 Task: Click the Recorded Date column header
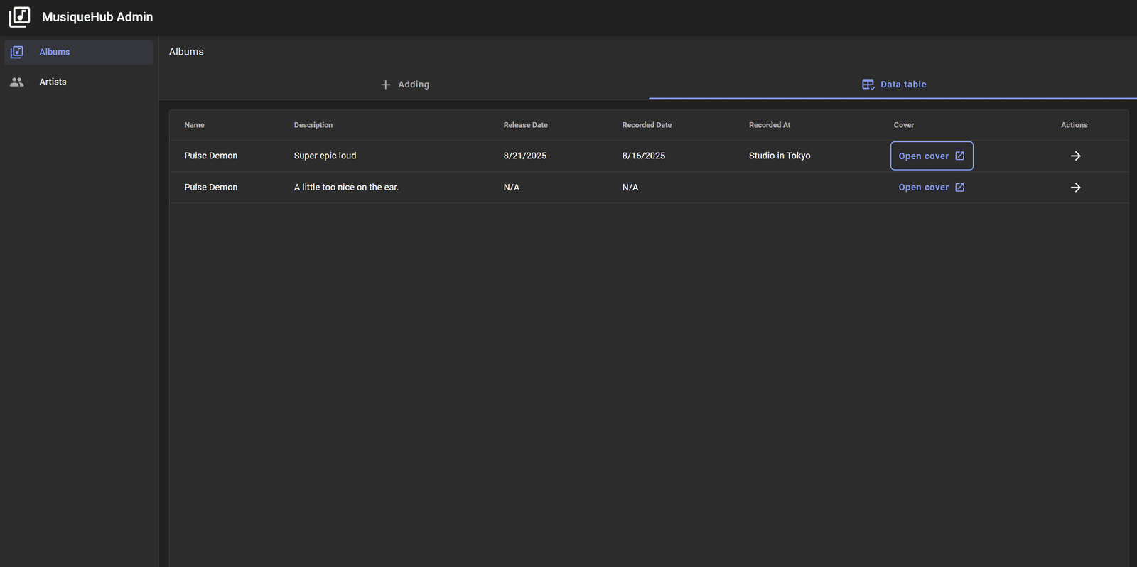pos(647,125)
